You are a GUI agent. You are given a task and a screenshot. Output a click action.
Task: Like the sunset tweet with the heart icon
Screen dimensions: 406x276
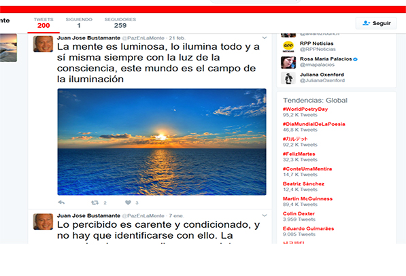point(128,203)
